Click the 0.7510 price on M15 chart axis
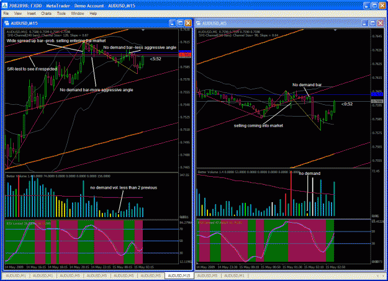 (185, 130)
